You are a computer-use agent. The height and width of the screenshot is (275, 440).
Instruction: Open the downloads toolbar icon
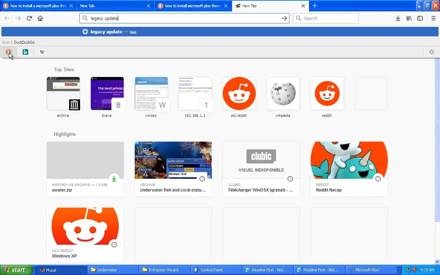pos(398,18)
